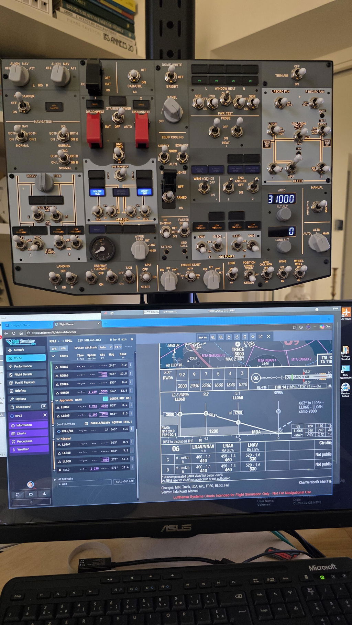Open the Cruise Altitude Auto dropdown

pos(106,347)
